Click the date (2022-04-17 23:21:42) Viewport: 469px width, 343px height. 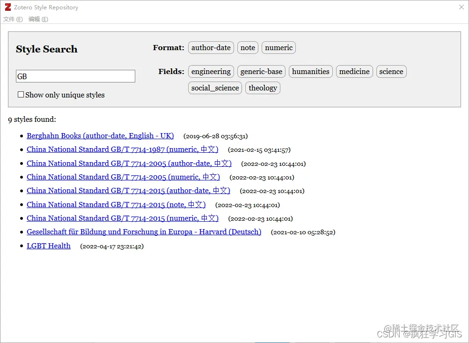pyautogui.click(x=112, y=246)
